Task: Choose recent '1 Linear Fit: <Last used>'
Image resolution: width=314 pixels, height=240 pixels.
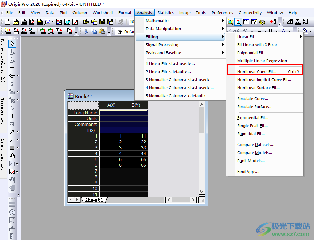Action: coord(180,64)
